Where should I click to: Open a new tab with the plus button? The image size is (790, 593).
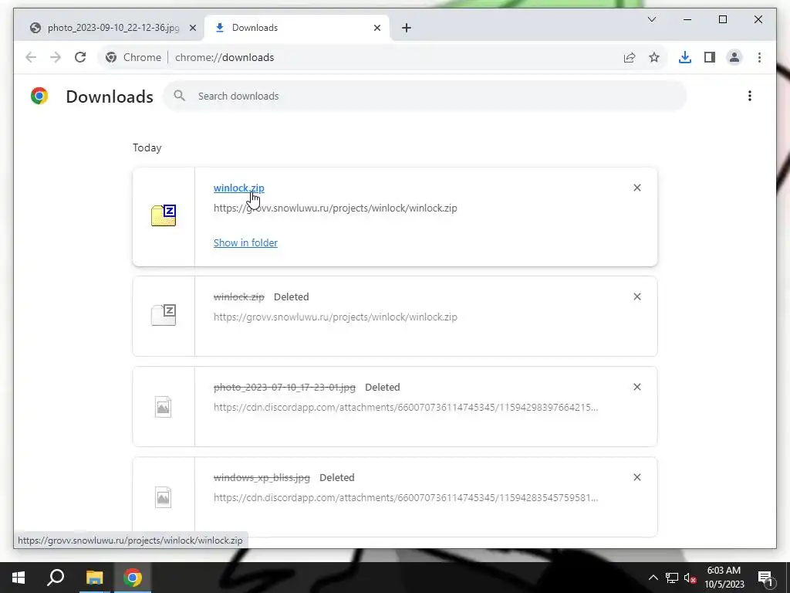(x=407, y=28)
